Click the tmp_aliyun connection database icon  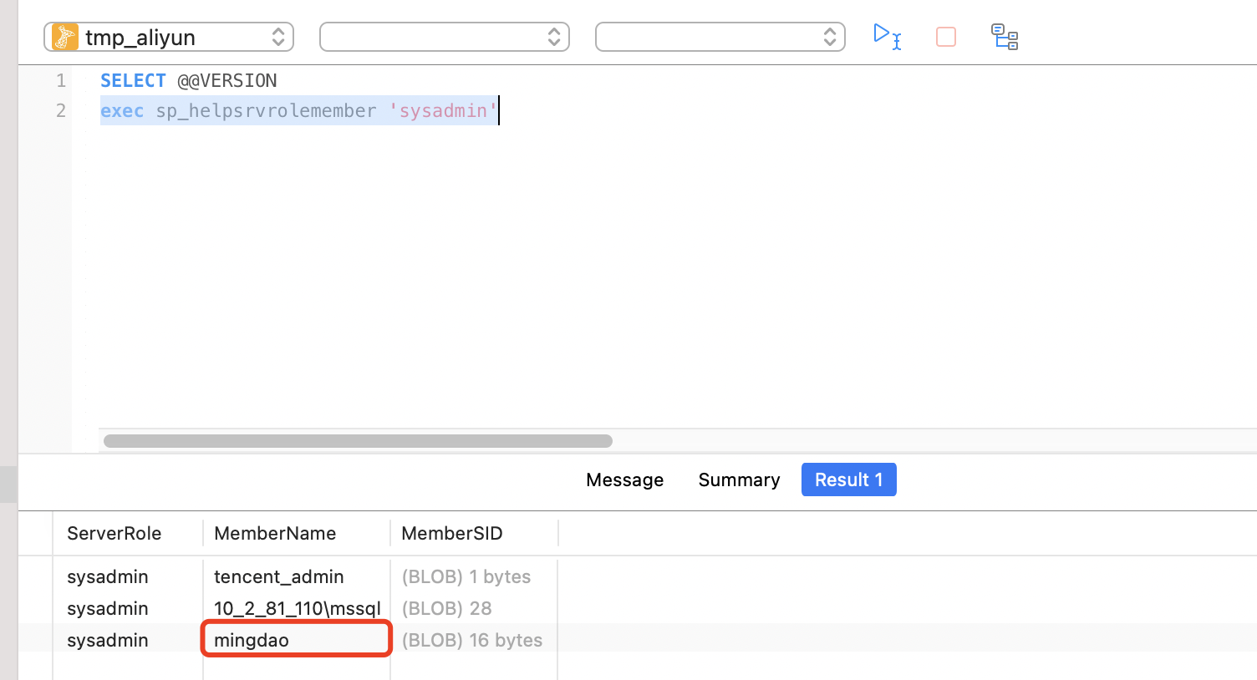tap(65, 37)
